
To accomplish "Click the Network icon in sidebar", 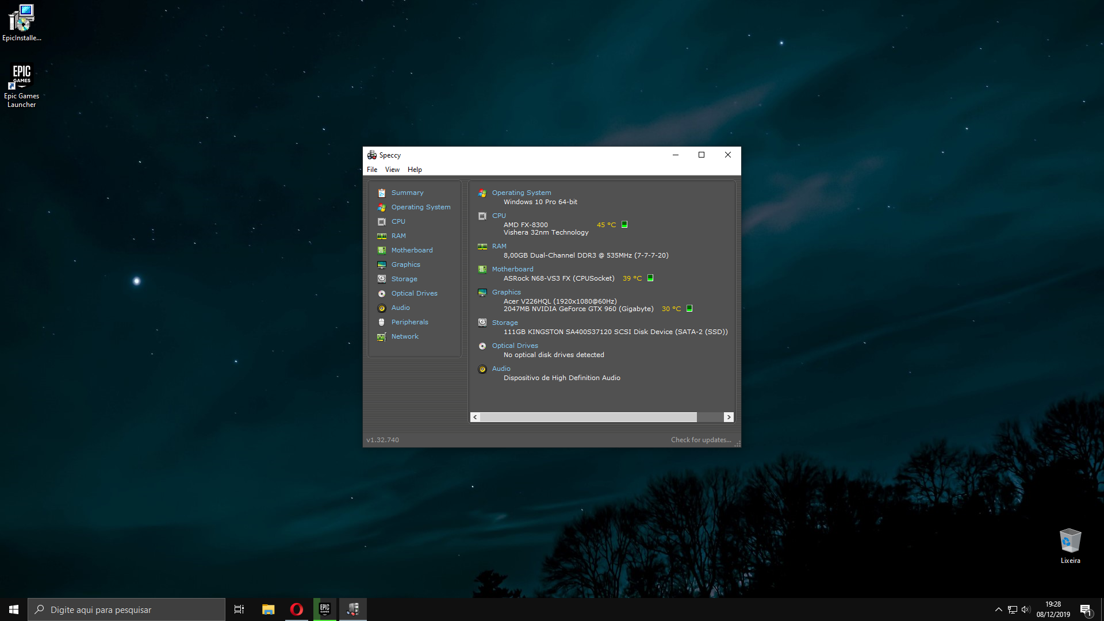I will click(x=382, y=337).
